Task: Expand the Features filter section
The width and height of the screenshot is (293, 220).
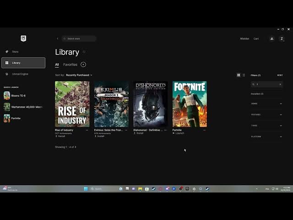Action: (x=266, y=115)
